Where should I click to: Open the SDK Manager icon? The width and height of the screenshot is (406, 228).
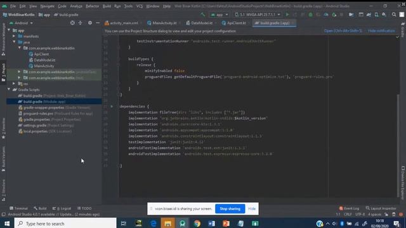(x=384, y=15)
